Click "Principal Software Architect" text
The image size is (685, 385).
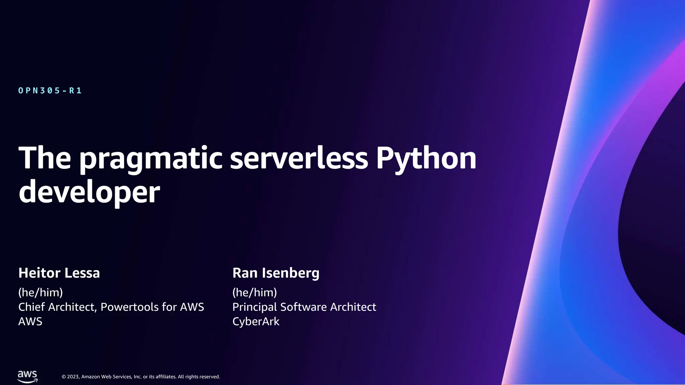pos(304,307)
